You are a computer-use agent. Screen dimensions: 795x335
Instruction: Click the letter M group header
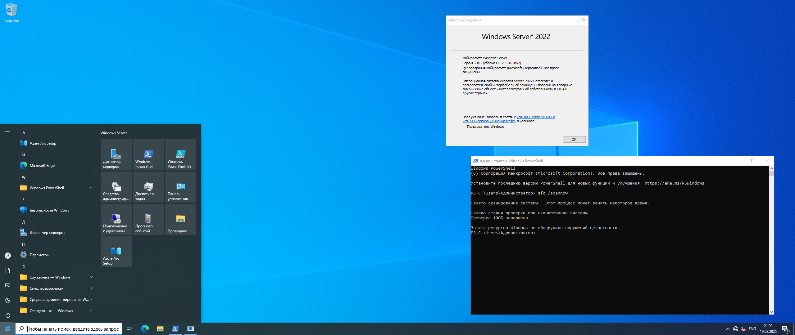pyautogui.click(x=23, y=155)
